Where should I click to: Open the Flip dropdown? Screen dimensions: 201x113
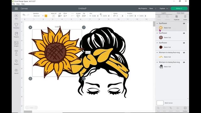(x=84, y=16)
